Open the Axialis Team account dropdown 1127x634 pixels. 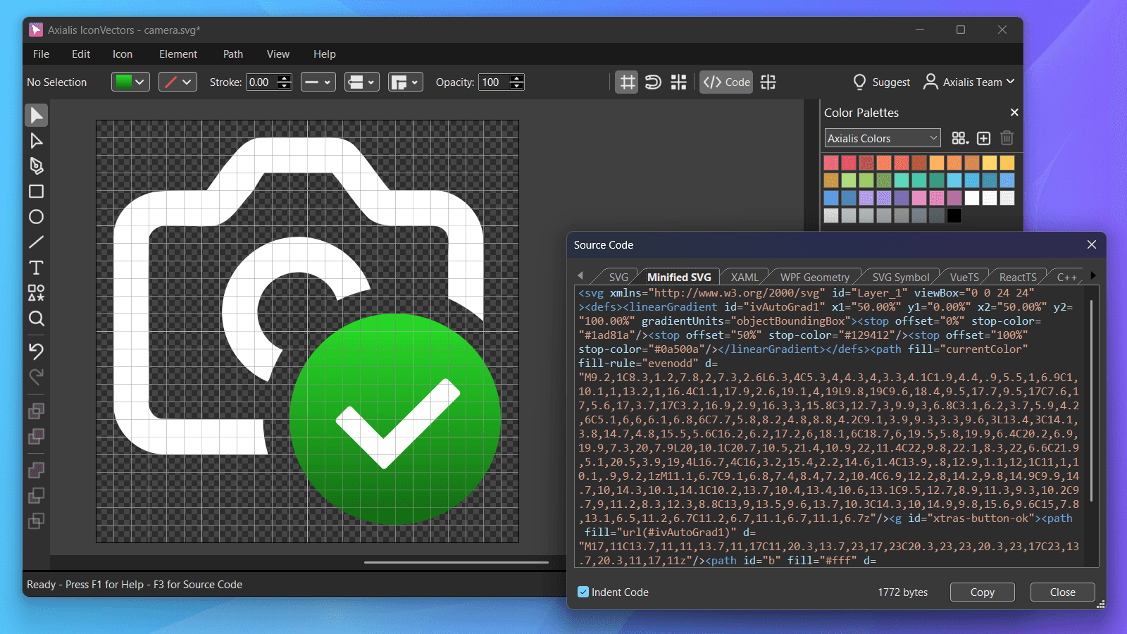(969, 82)
